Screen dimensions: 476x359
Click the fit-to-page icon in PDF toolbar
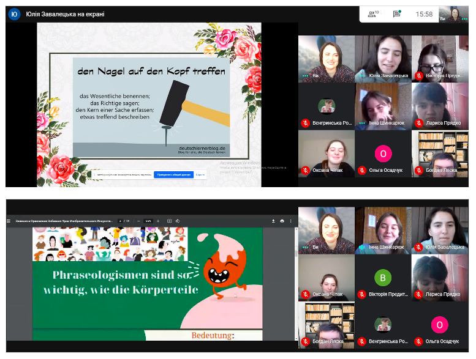168,221
